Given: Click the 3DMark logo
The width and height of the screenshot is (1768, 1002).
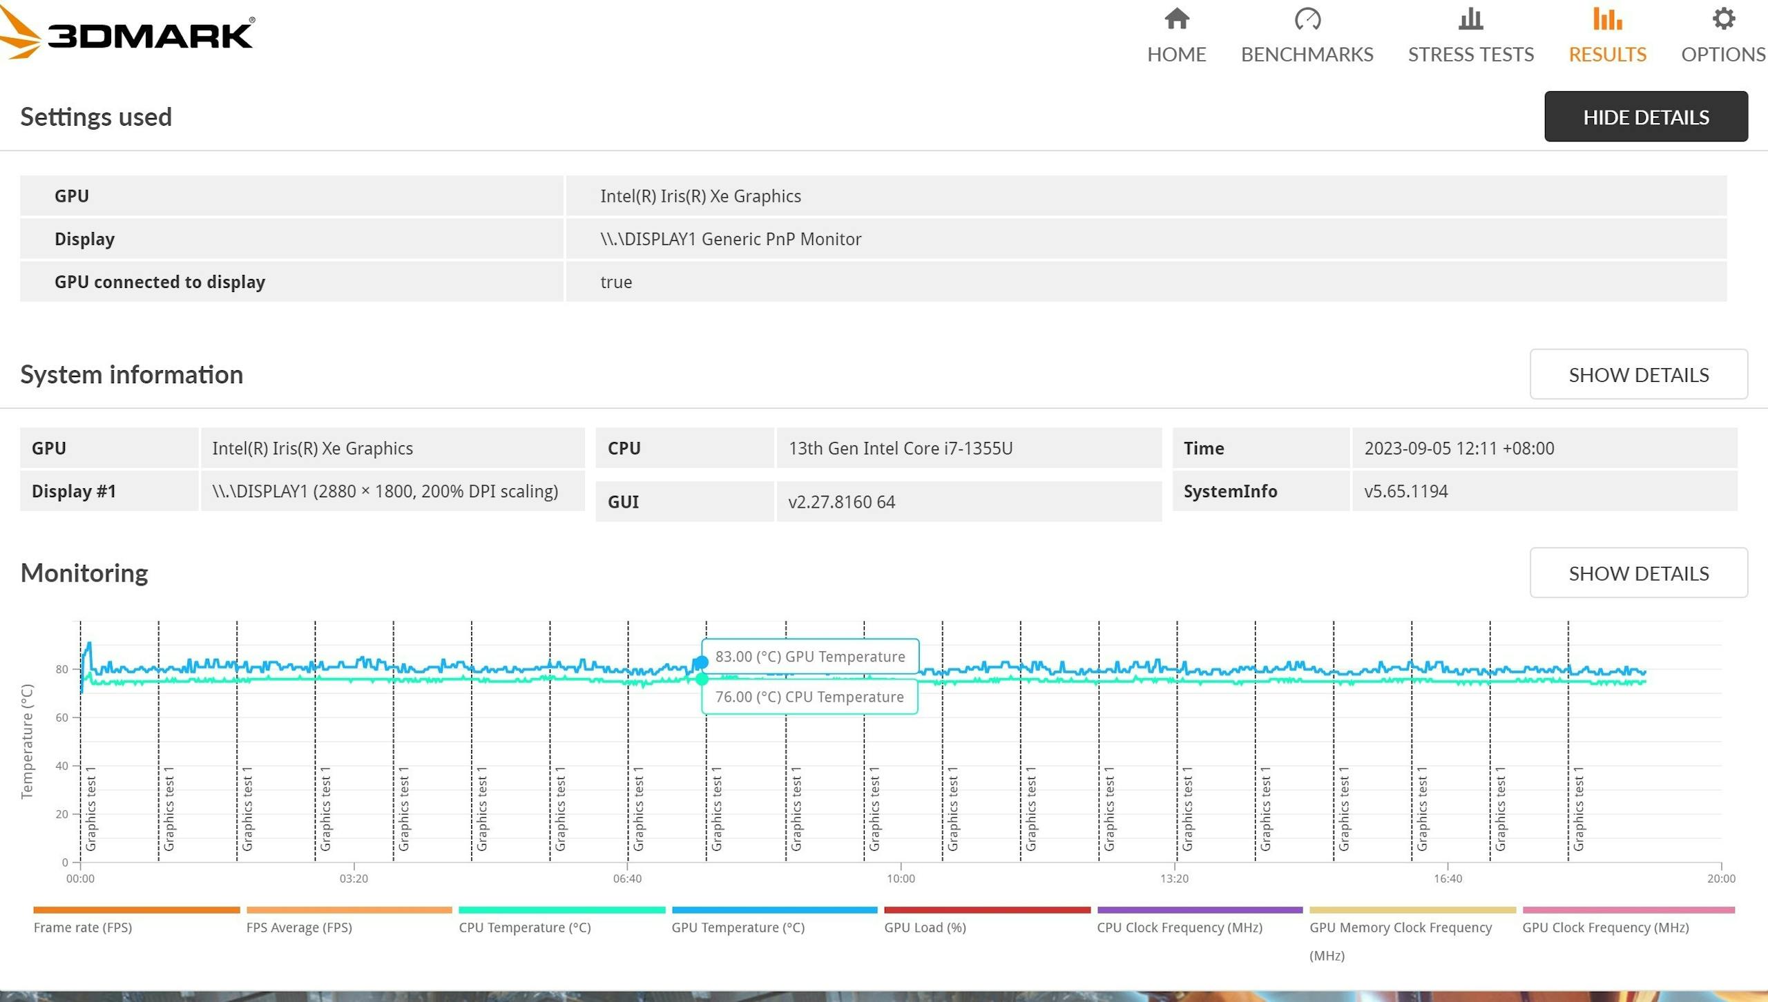Looking at the screenshot, I should [x=128, y=35].
